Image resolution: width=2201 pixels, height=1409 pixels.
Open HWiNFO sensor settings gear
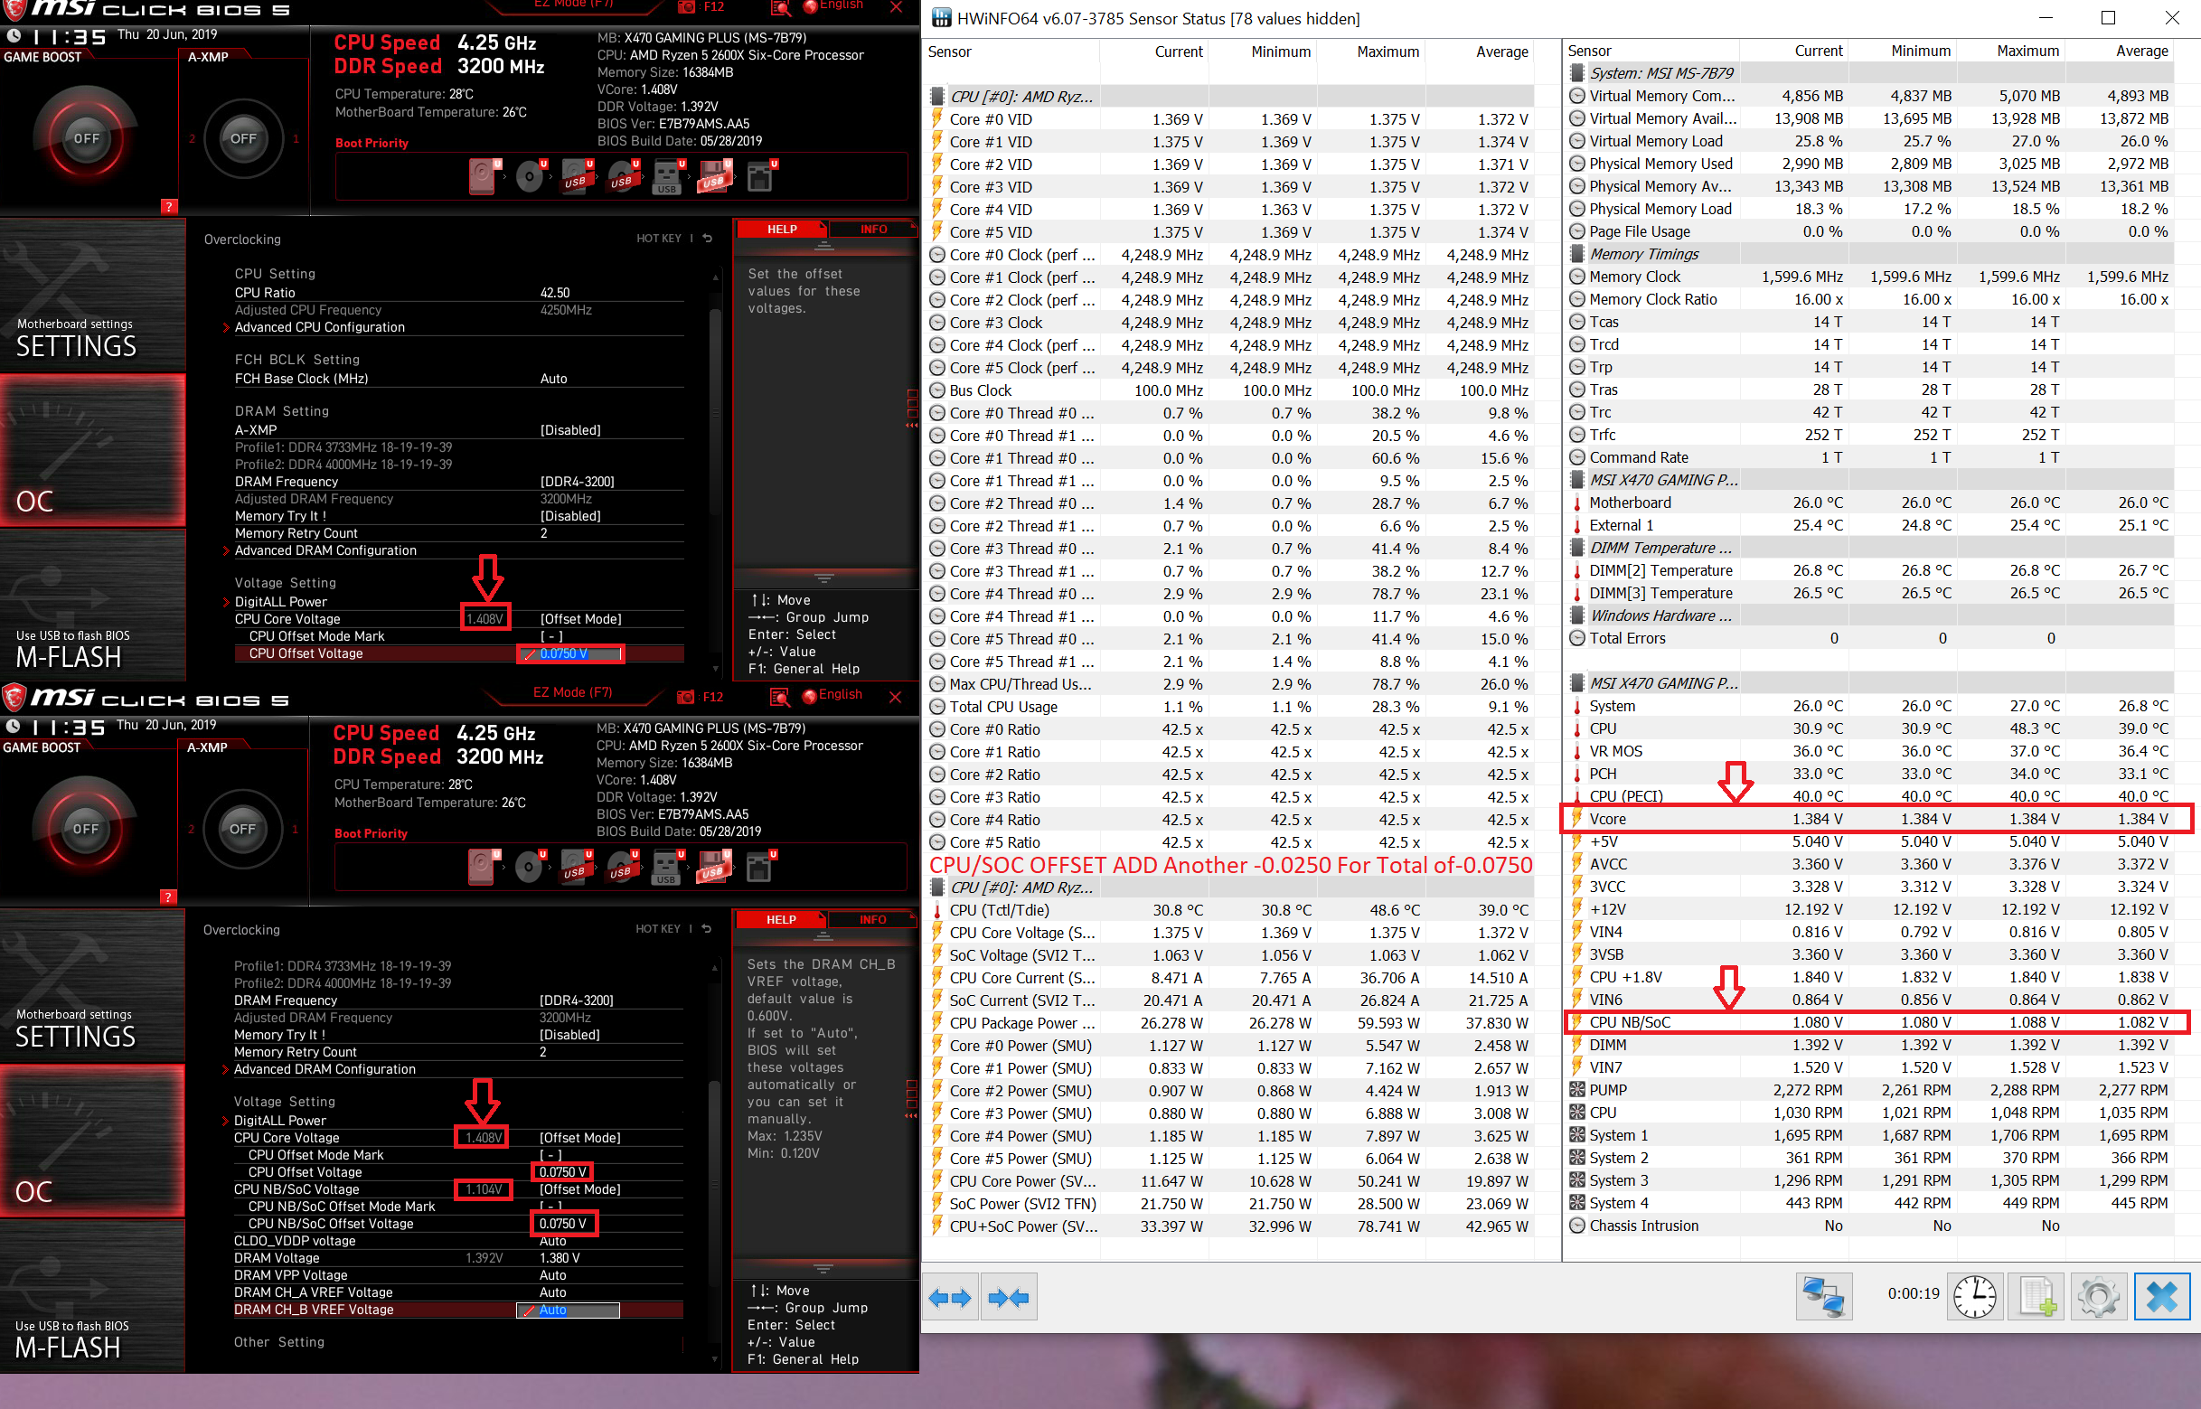[2099, 1296]
